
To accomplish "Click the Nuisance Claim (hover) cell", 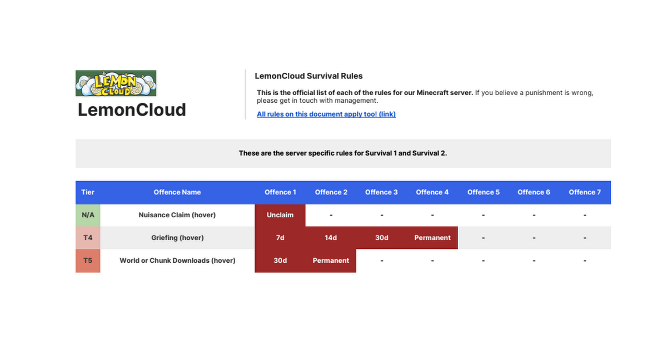I will pos(177,215).
